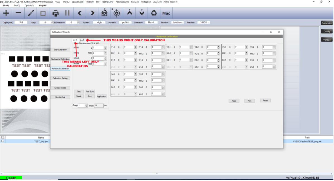The height and width of the screenshot is (181, 334).
Task: Click the Fine Turn button
Action: 90,91
